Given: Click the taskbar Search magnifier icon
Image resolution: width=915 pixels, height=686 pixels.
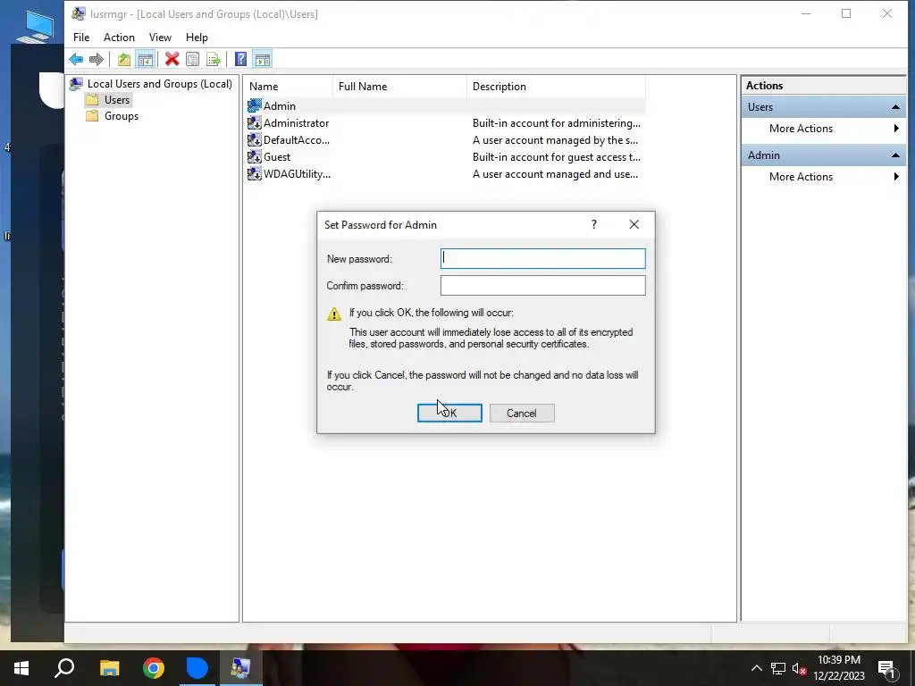Looking at the screenshot, I should [64, 668].
